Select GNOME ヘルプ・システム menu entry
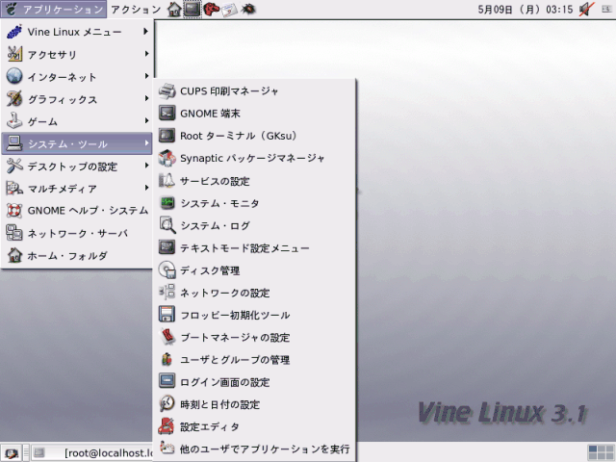Viewport: 616px width, 462px height. pyautogui.click(x=77, y=211)
